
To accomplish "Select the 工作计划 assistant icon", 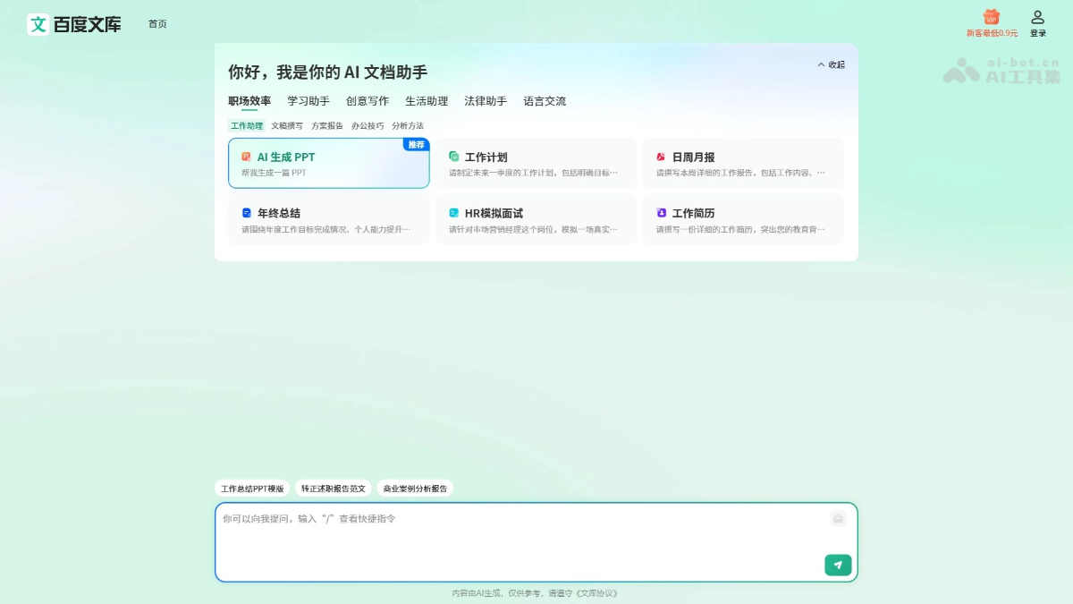I will click(456, 156).
